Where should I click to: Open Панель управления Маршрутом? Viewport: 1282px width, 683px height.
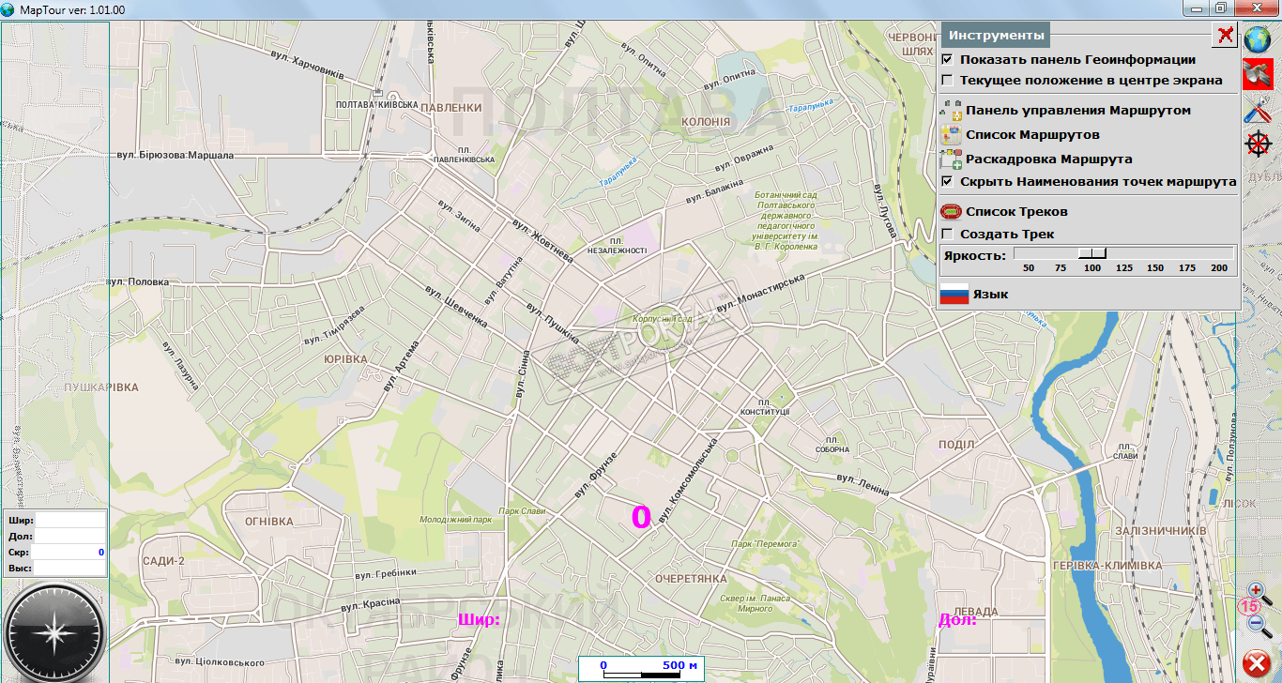coord(1078,110)
